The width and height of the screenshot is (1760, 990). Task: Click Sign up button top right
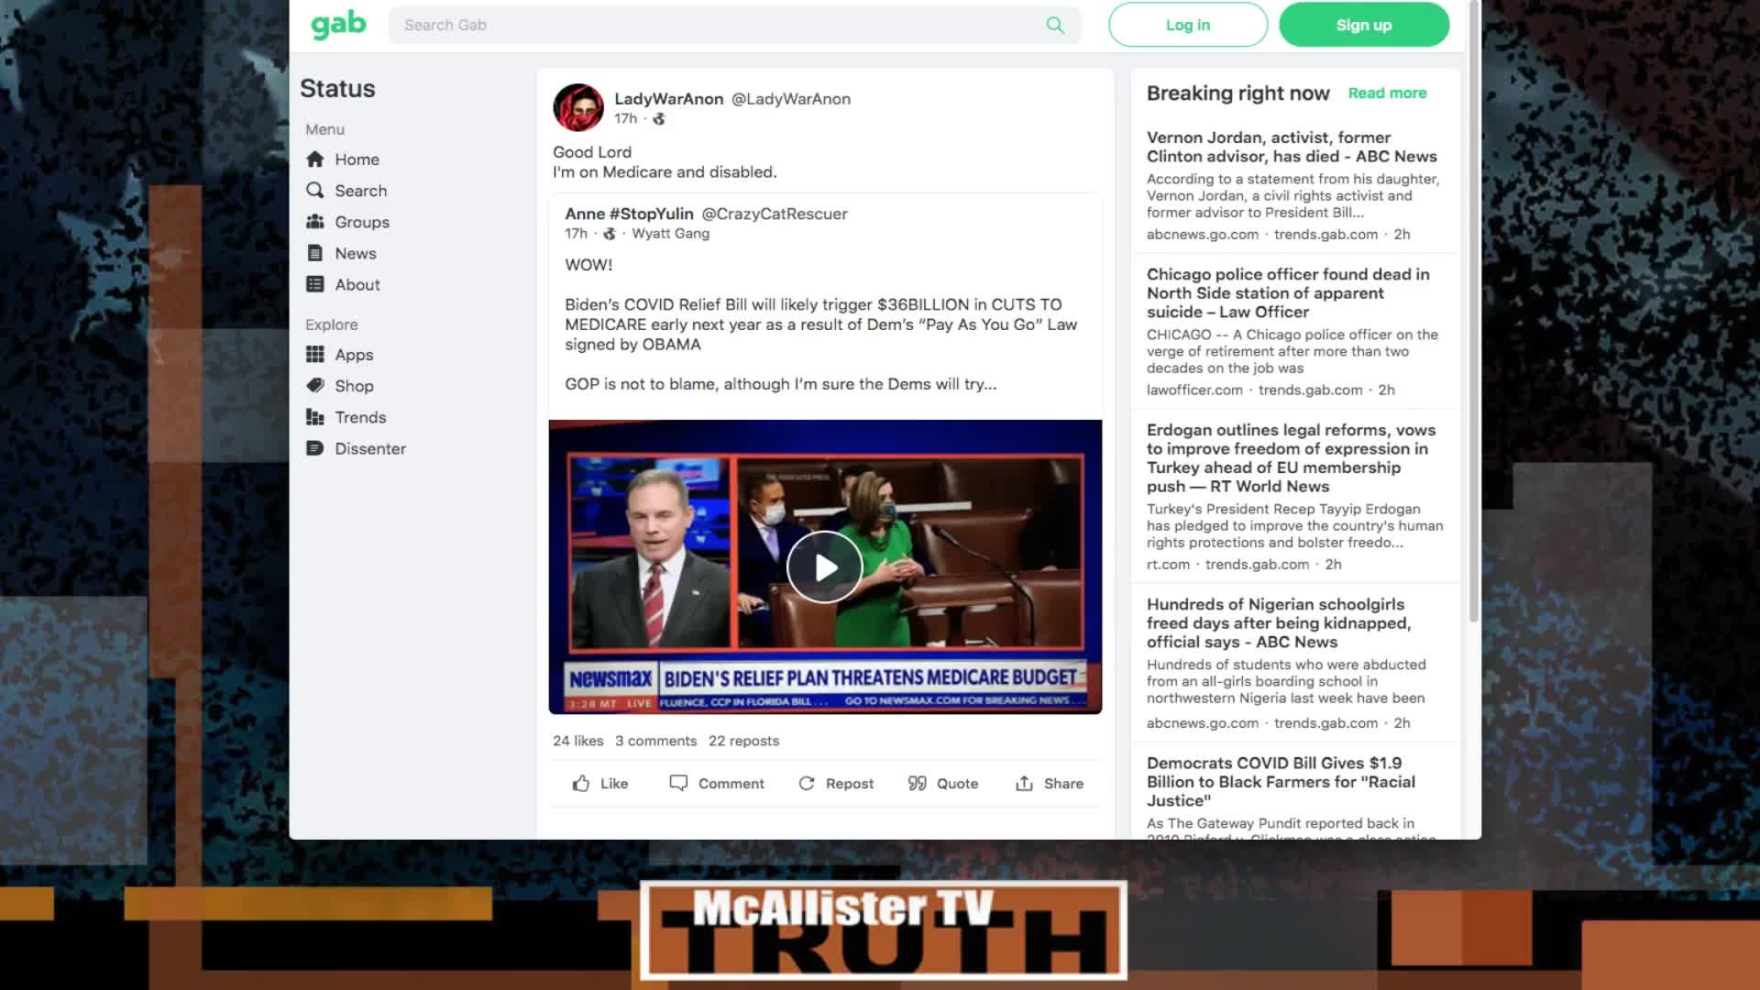pos(1363,24)
